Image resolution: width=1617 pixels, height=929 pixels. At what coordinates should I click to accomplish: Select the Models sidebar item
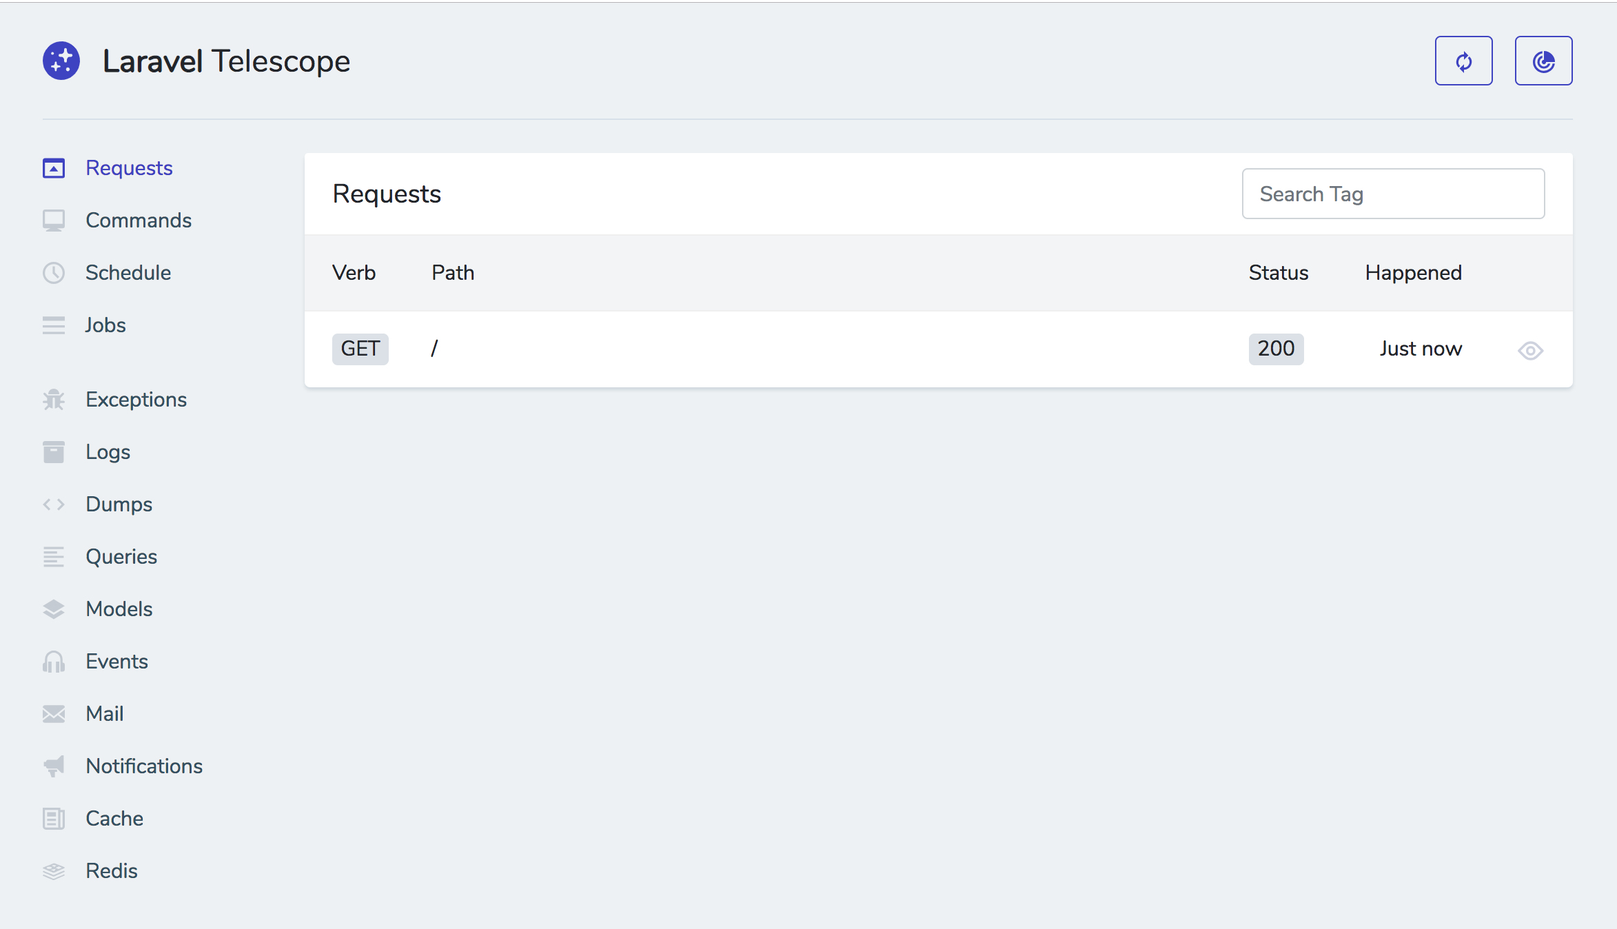pyautogui.click(x=119, y=609)
